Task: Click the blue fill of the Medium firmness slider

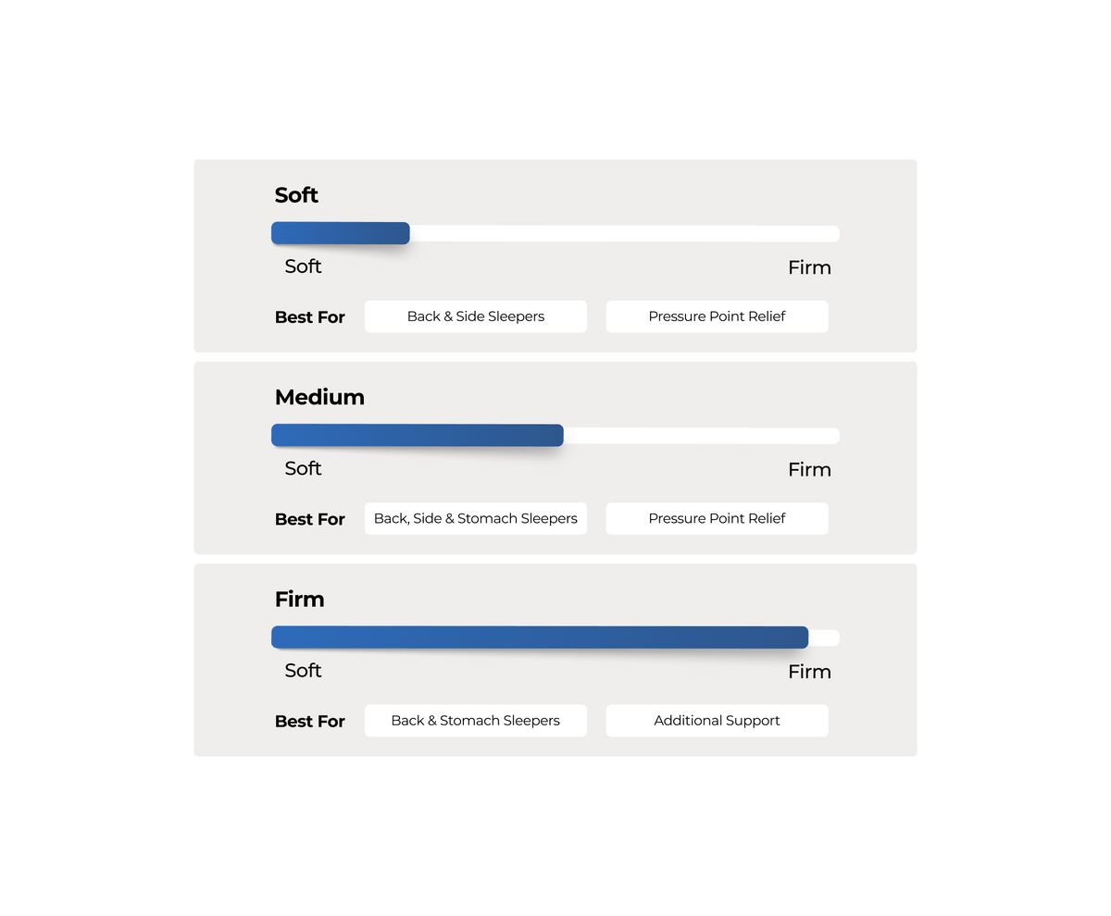Action: (x=418, y=436)
